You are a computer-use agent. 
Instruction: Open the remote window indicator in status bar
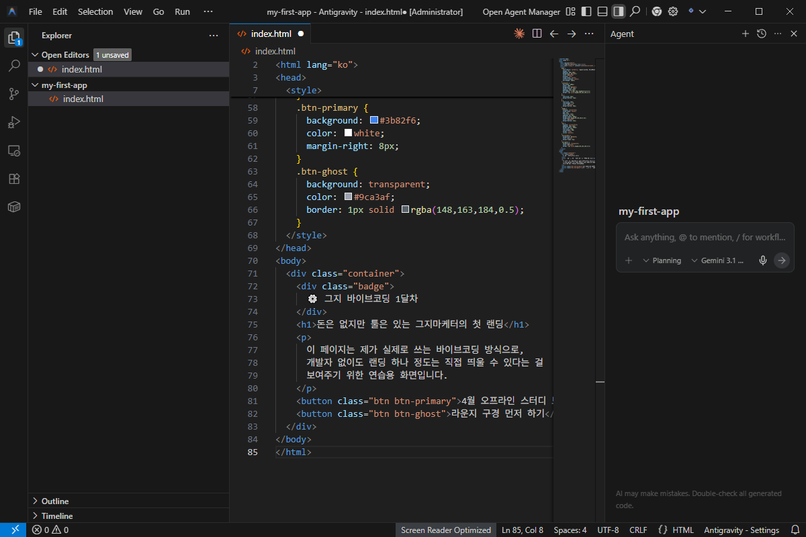(14, 530)
